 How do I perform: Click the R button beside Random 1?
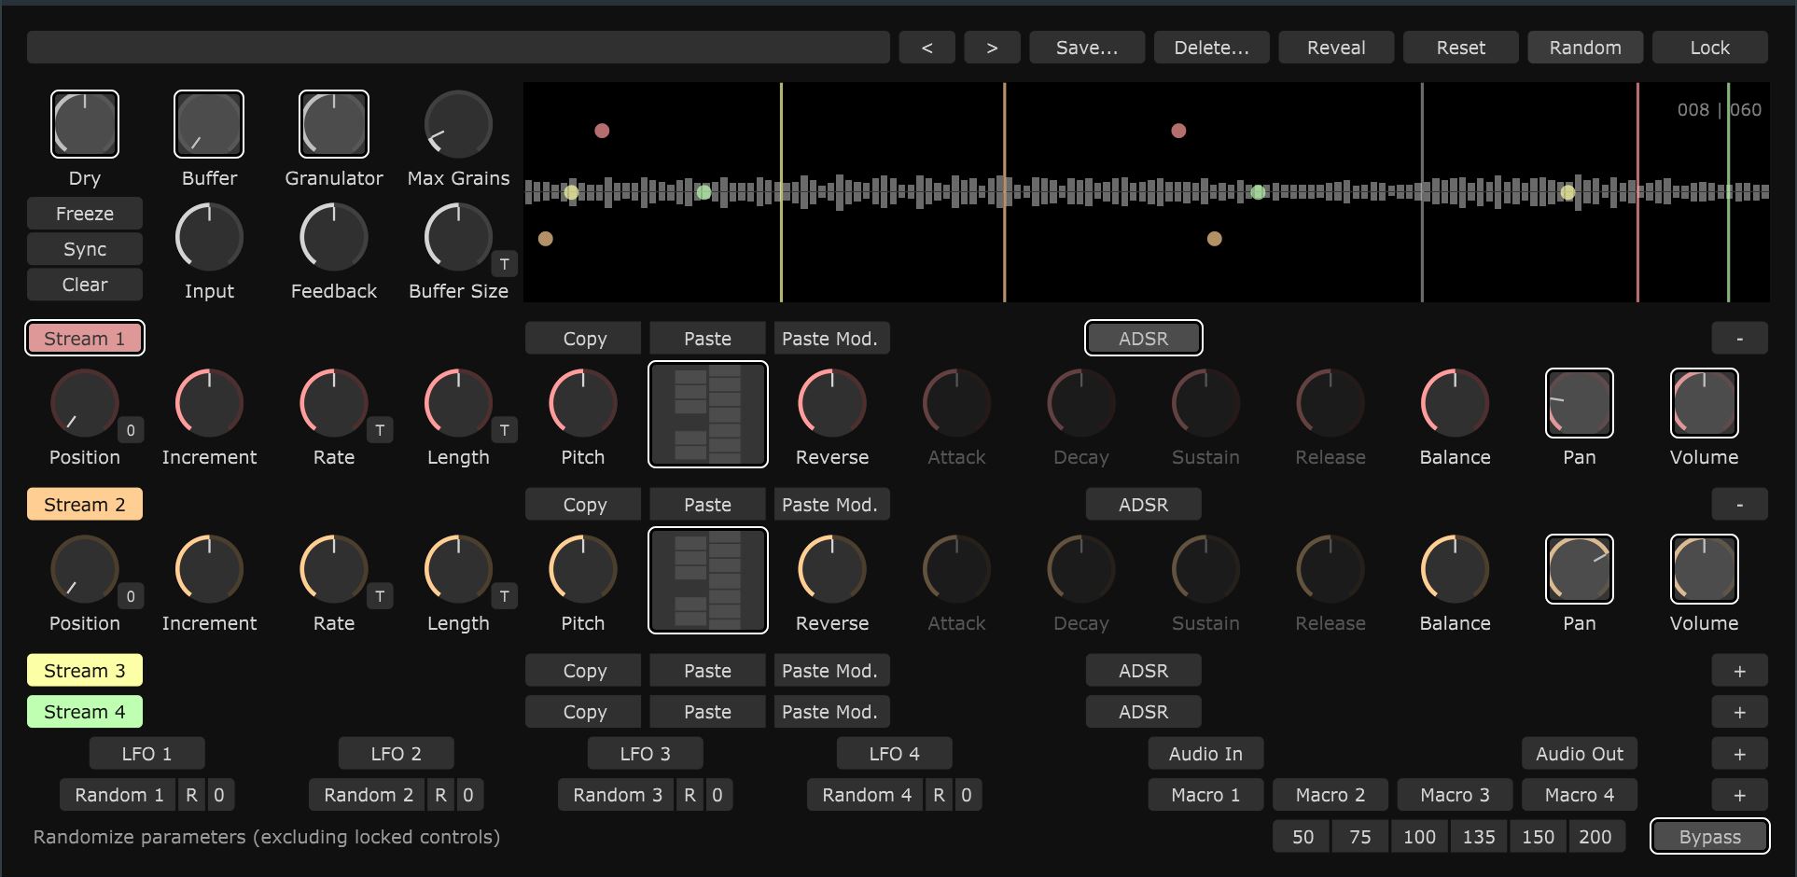pos(191,795)
